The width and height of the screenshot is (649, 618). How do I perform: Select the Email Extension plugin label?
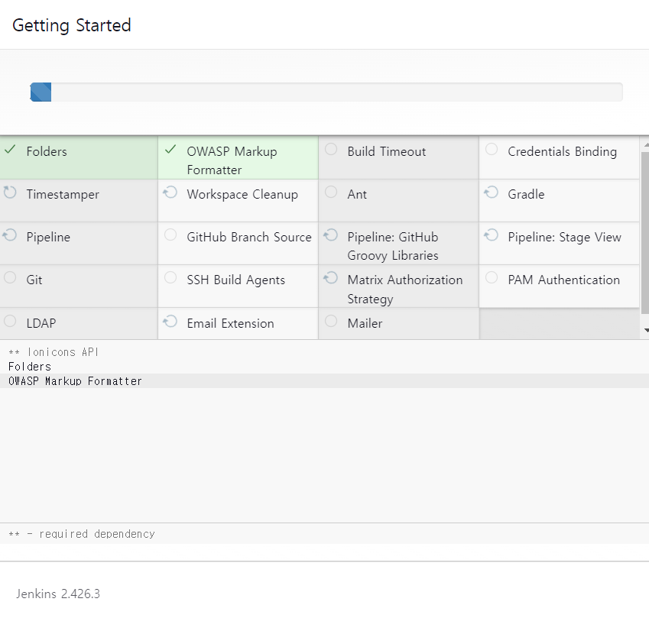click(x=231, y=323)
